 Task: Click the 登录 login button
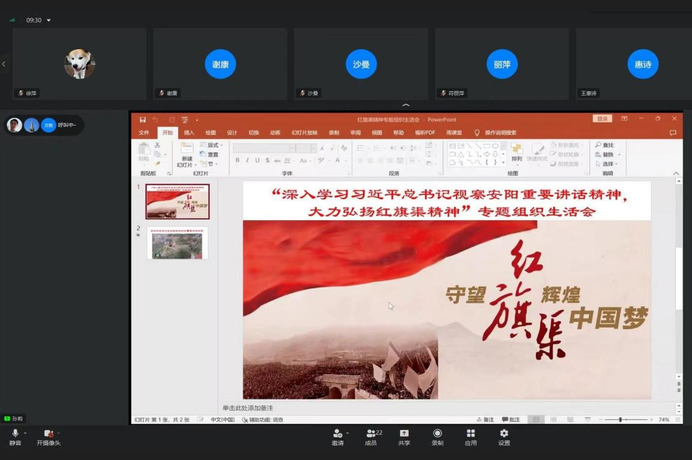[x=602, y=119]
